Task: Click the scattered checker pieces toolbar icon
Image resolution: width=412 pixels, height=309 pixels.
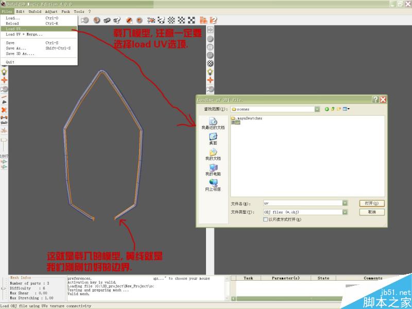Action: pos(161,20)
